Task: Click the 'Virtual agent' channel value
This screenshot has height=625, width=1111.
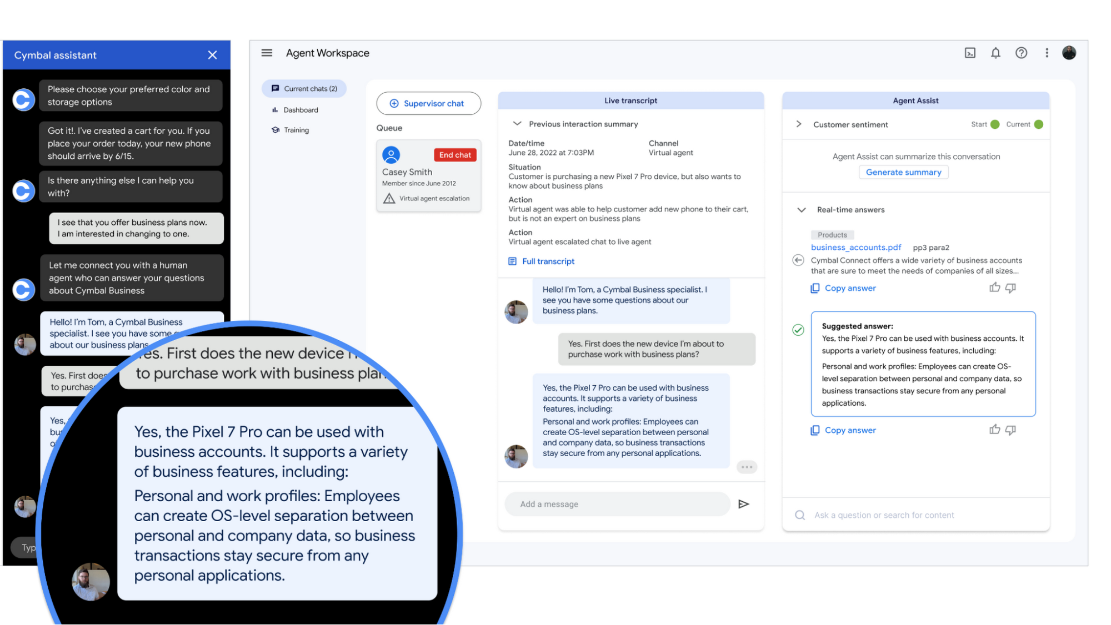Action: 670,153
